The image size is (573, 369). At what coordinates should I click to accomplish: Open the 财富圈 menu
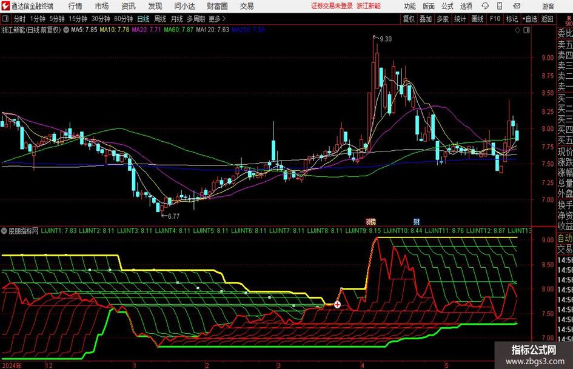tap(217, 6)
